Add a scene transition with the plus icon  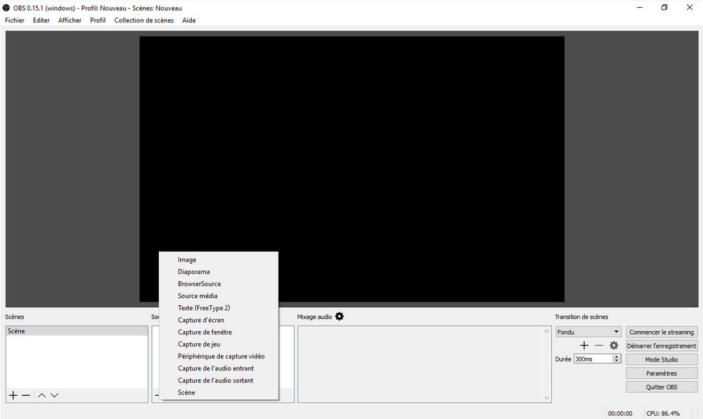[x=583, y=345]
